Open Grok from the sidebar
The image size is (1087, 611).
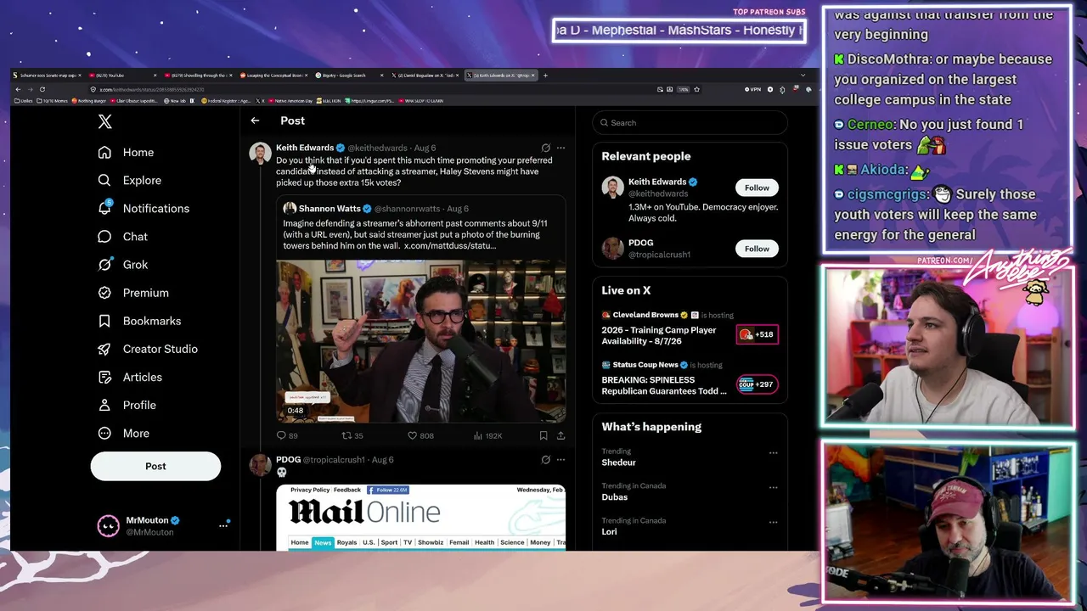tap(122, 265)
